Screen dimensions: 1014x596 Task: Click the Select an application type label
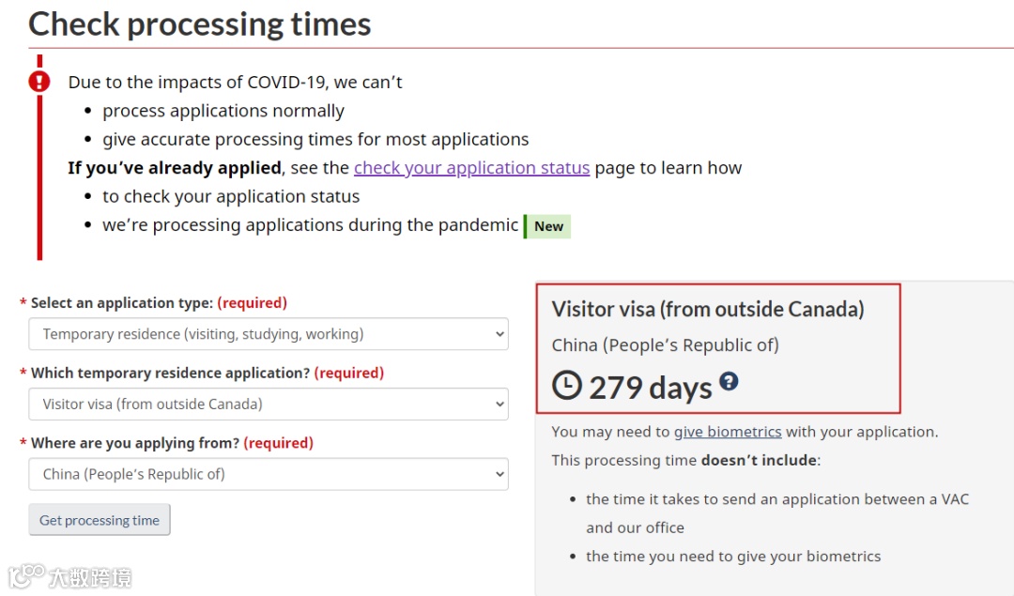click(x=121, y=302)
